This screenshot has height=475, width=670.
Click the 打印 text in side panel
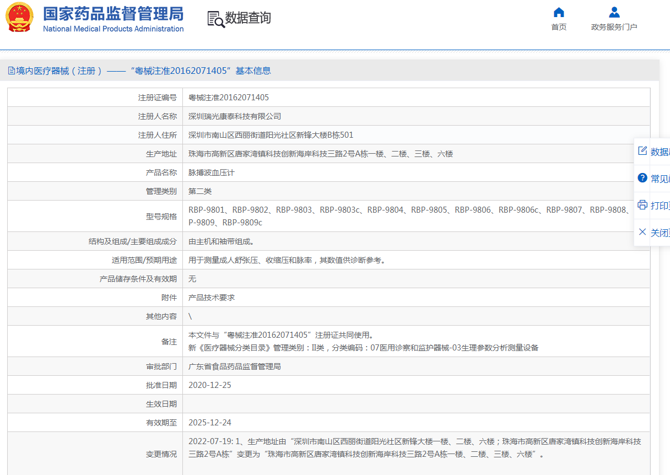point(660,206)
